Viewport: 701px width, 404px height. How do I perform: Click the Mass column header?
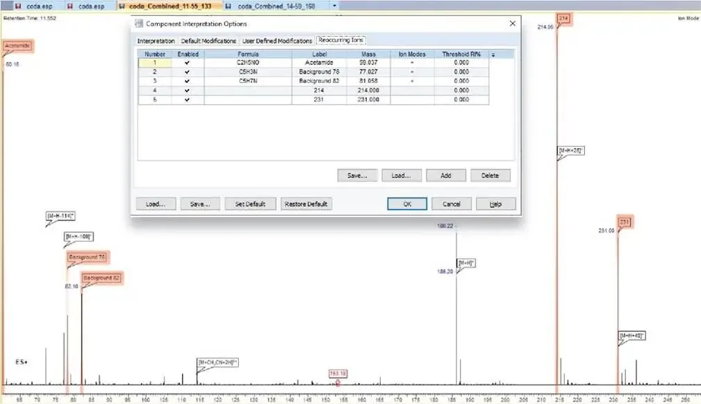[368, 54]
